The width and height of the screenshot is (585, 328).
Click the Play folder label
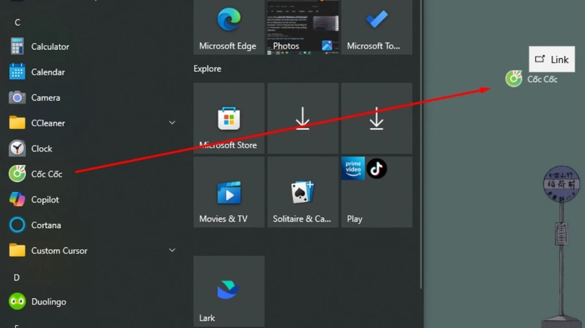pyautogui.click(x=354, y=219)
